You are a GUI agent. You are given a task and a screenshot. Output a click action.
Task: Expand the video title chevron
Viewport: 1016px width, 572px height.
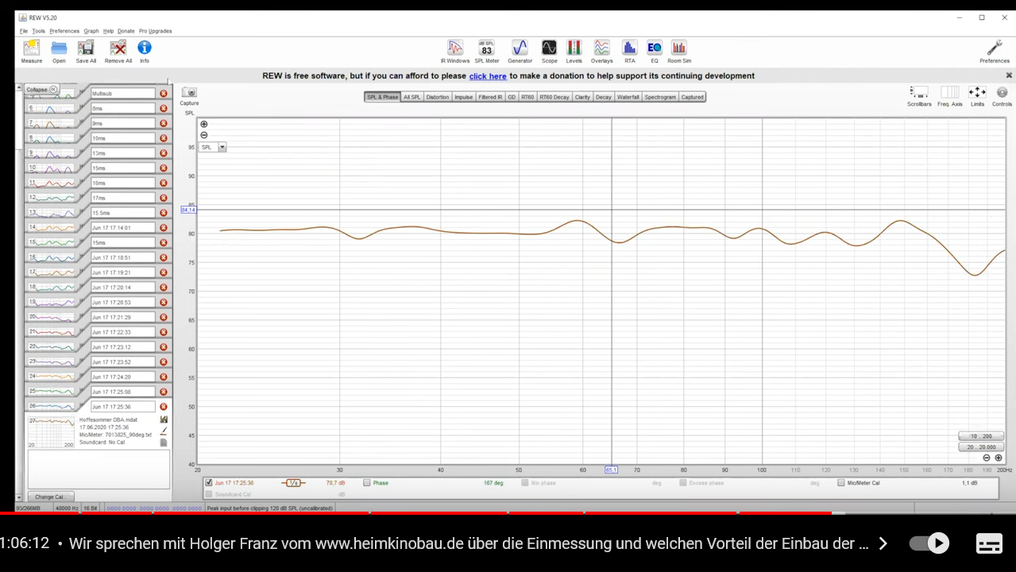click(882, 543)
